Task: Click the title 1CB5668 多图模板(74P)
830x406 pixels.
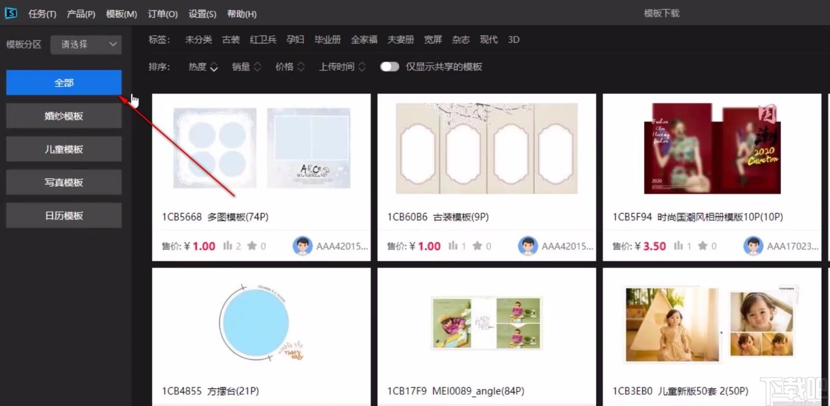Action: pyautogui.click(x=215, y=217)
